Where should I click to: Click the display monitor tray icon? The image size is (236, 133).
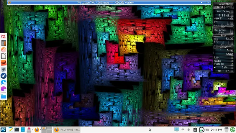click(177, 129)
